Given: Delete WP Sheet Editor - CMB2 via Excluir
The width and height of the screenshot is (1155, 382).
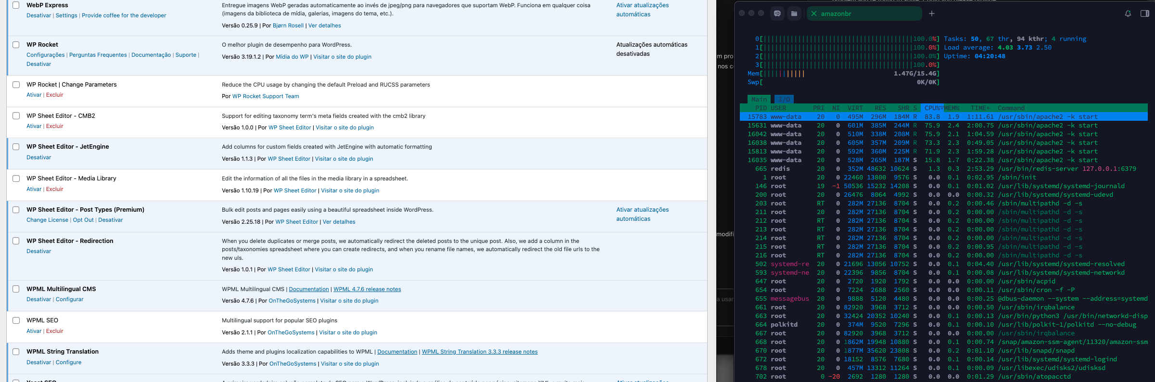Looking at the screenshot, I should pyautogui.click(x=55, y=126).
